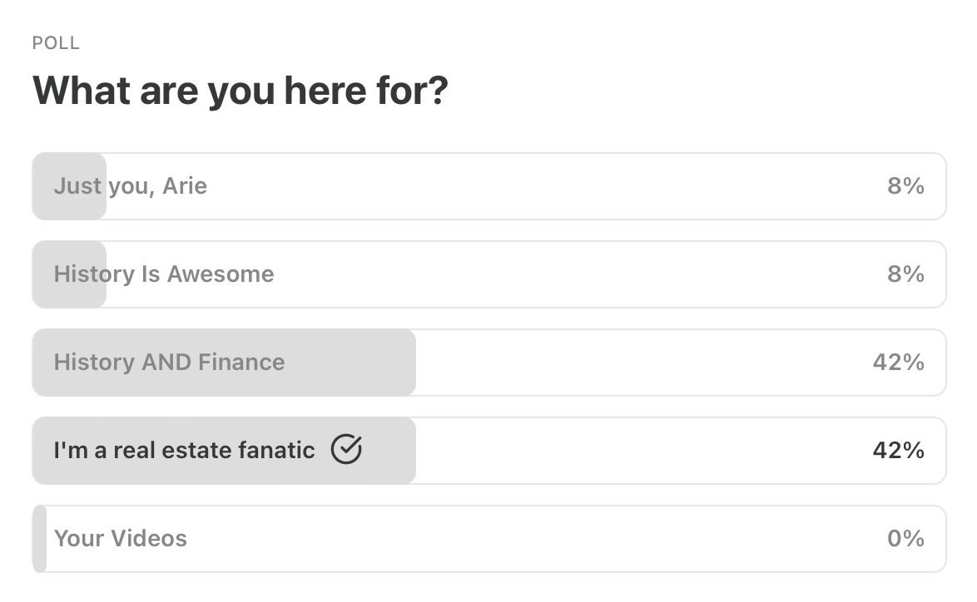Click the small "POLL" label

56,43
